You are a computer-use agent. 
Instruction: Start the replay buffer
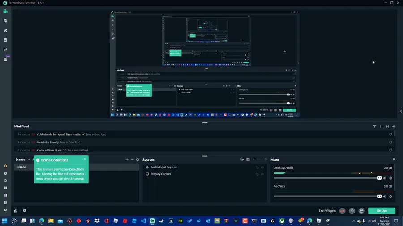(352, 211)
